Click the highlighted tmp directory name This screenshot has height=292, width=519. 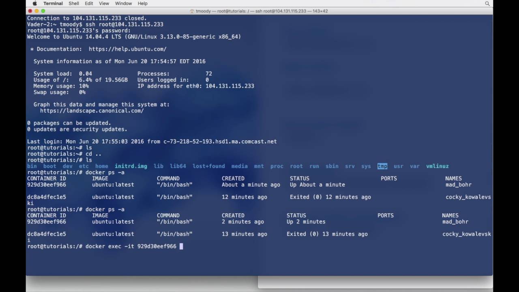click(382, 166)
